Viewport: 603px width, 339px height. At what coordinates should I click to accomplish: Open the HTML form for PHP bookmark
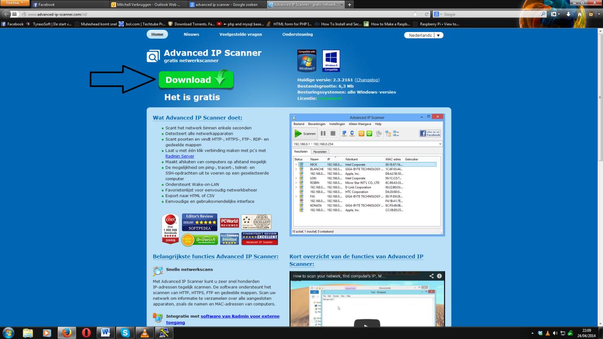[x=289, y=24]
